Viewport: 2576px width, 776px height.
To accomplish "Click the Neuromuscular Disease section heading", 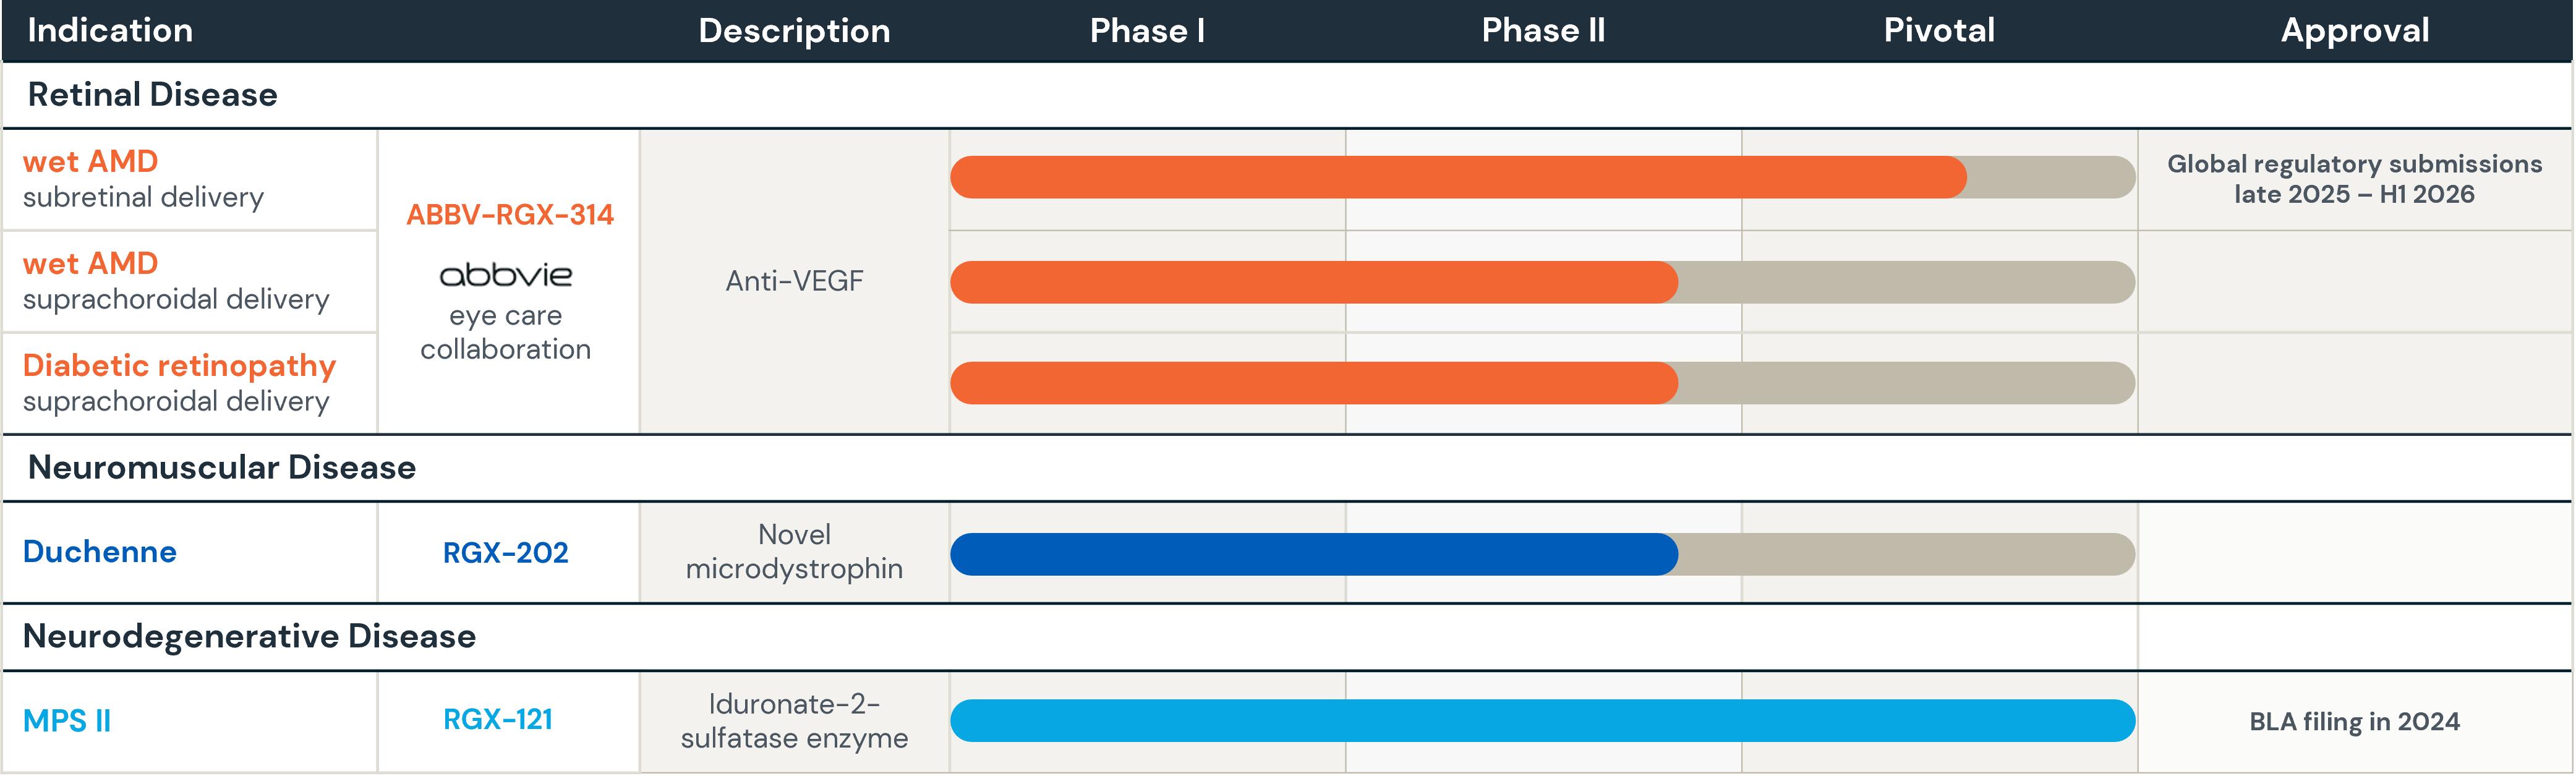I will coord(222,468).
